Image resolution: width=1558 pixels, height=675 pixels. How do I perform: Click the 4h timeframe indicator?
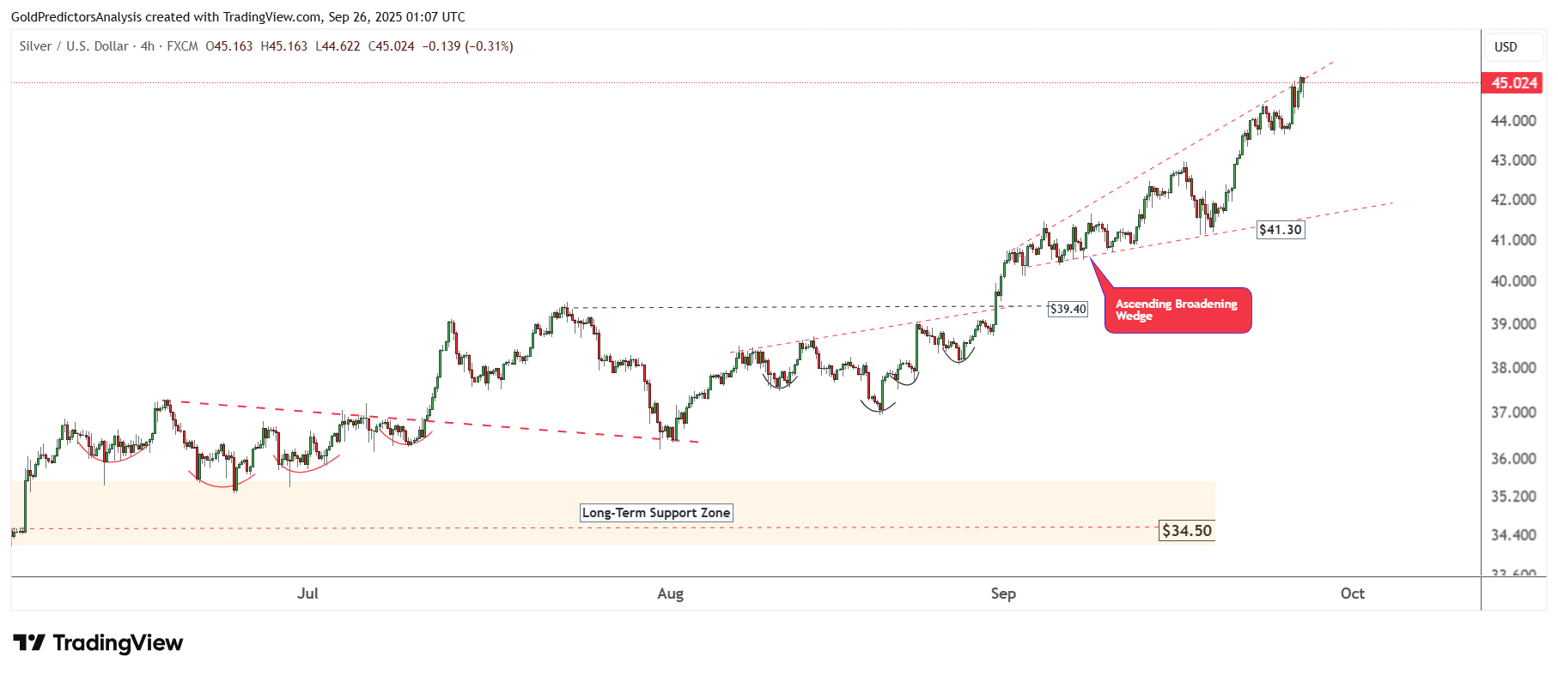(148, 46)
